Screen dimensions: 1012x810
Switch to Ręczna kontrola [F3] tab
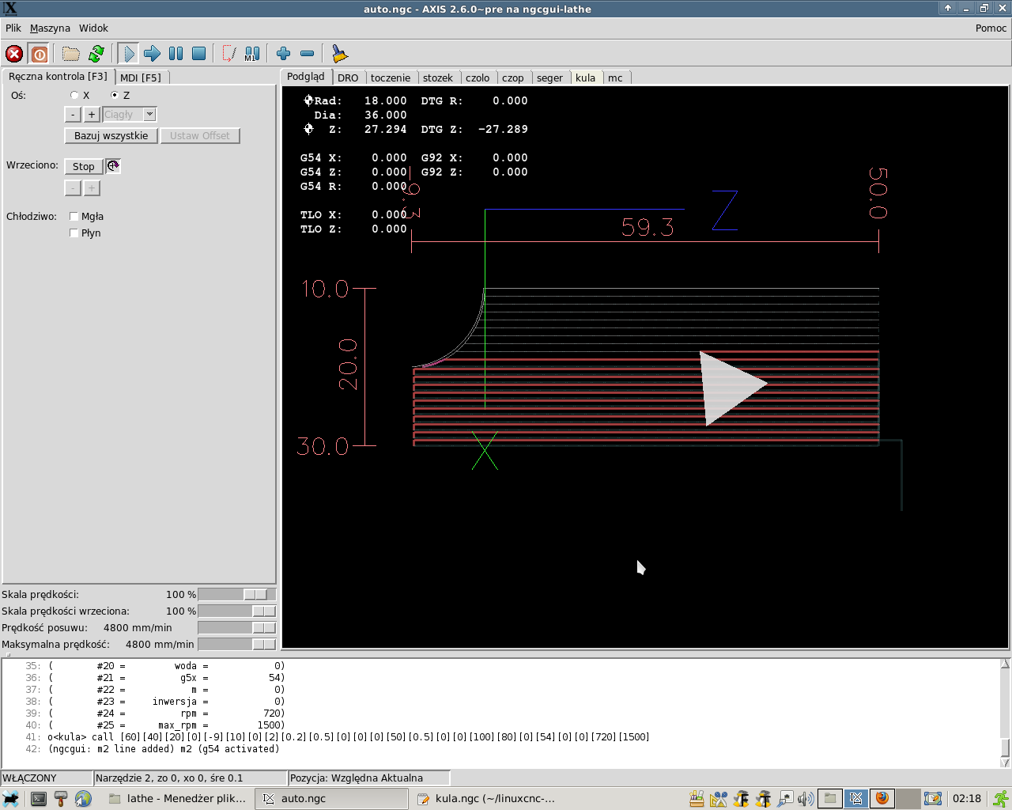58,77
